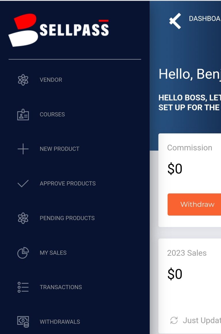Click the atom icon next to Pending Products

point(23,218)
